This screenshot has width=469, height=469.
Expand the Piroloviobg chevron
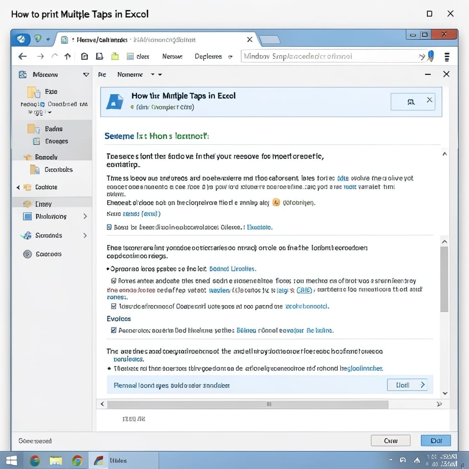[85, 216]
